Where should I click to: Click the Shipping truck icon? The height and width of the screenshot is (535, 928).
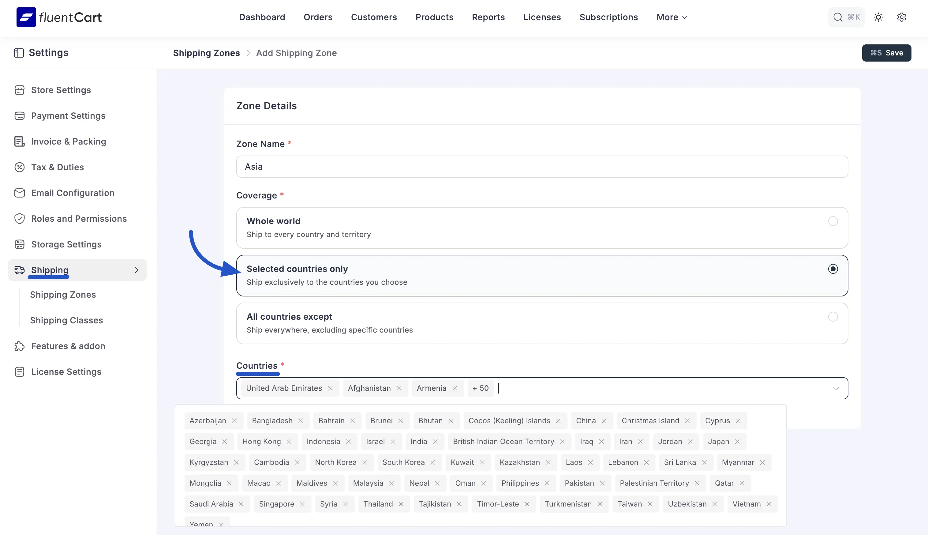tap(20, 270)
